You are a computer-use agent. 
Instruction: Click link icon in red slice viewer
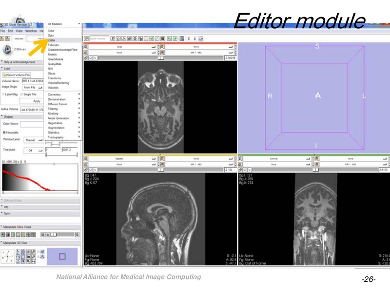[86, 58]
